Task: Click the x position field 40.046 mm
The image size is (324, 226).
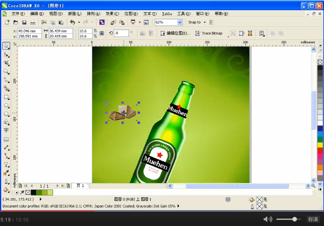Action: click(30, 31)
